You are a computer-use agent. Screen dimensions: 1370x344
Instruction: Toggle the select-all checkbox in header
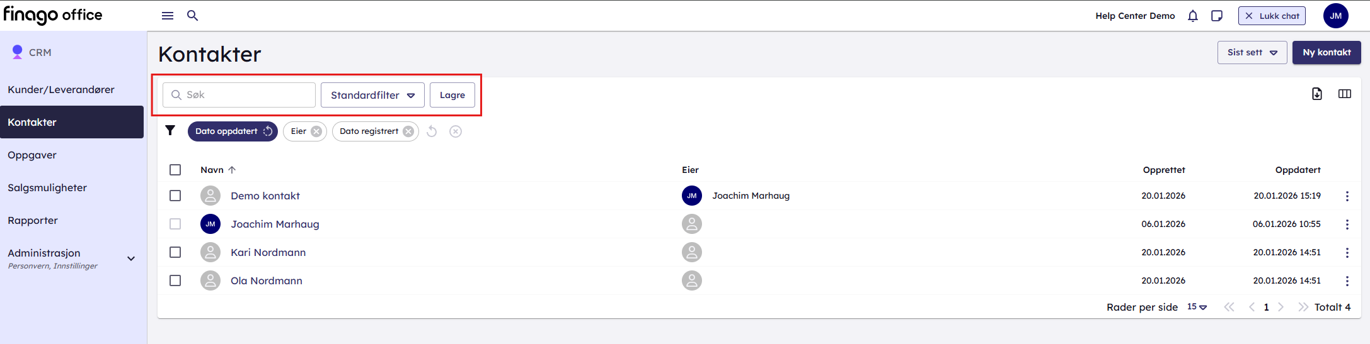(175, 170)
